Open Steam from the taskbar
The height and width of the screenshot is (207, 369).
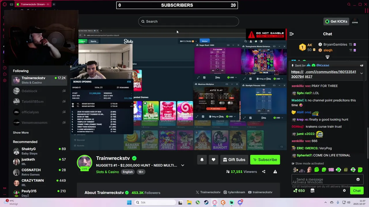pos(206,202)
